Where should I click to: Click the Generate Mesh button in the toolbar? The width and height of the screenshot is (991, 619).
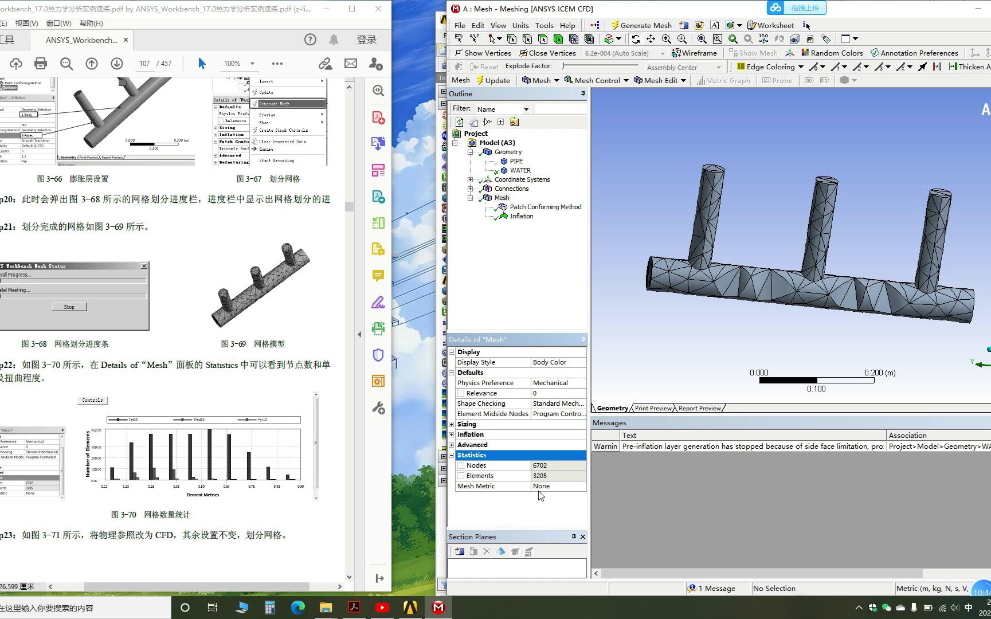(641, 25)
